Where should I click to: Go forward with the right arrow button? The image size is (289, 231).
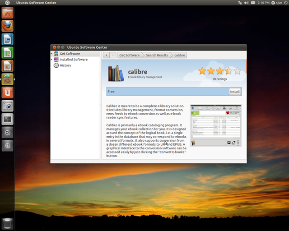[x=113, y=55]
